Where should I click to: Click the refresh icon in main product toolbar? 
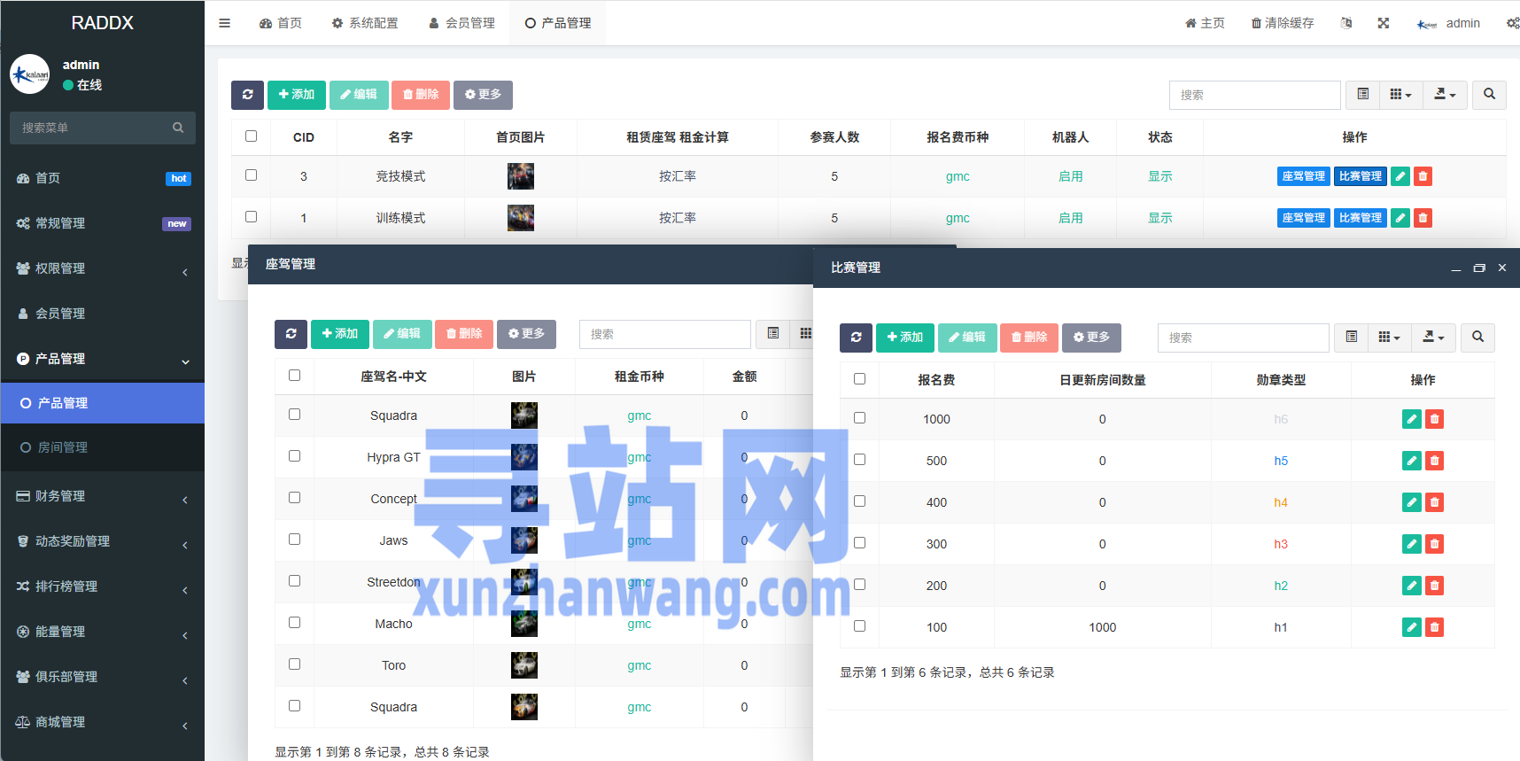tap(247, 95)
